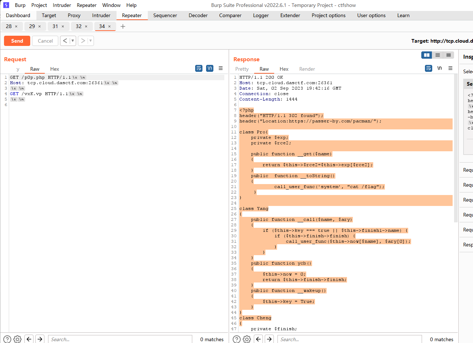Click the Send button

tap(17, 41)
